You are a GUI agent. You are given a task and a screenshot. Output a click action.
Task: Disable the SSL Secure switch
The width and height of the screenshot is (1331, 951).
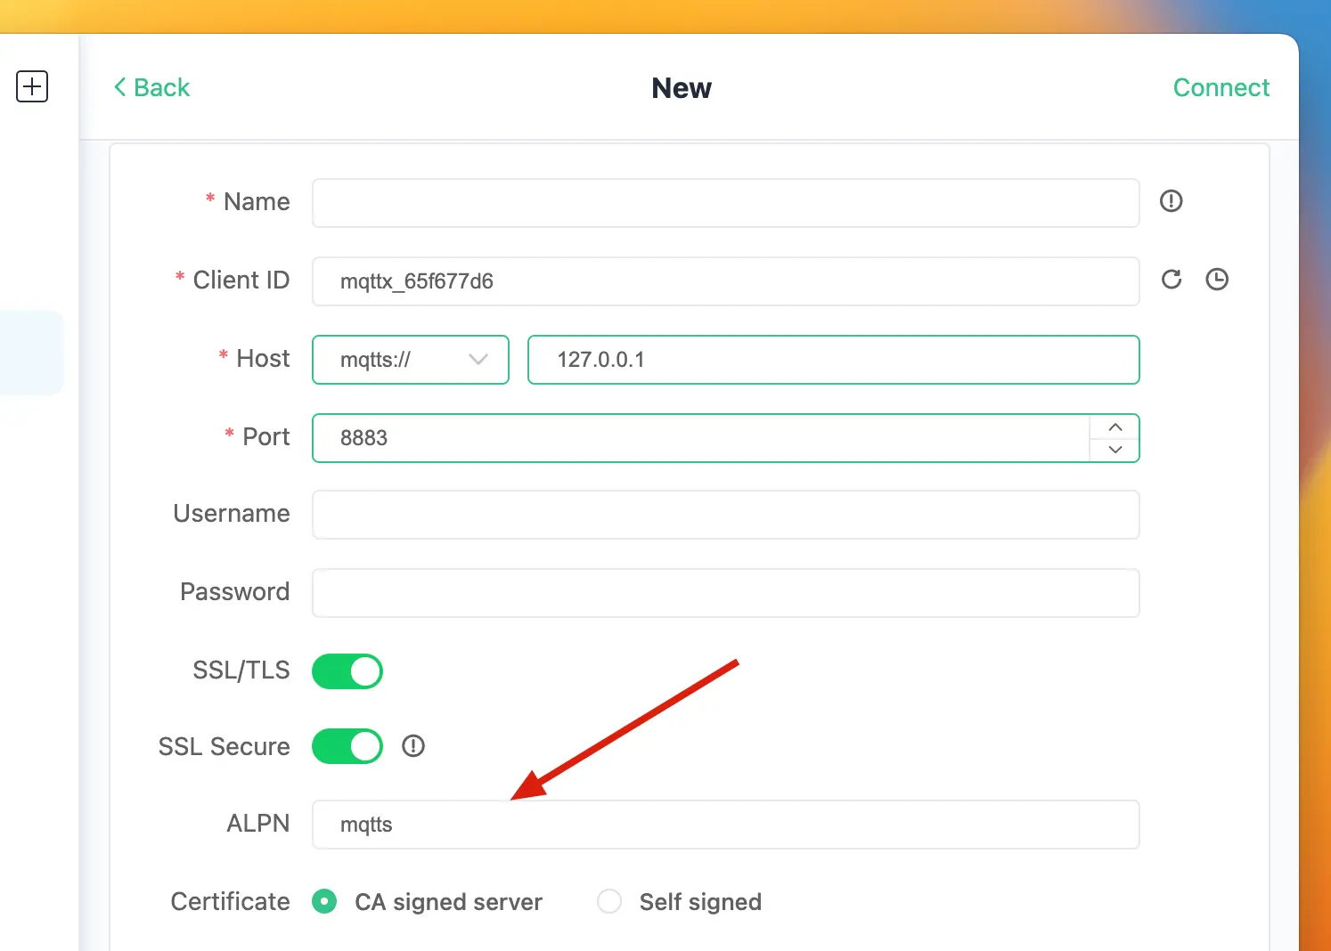click(347, 746)
